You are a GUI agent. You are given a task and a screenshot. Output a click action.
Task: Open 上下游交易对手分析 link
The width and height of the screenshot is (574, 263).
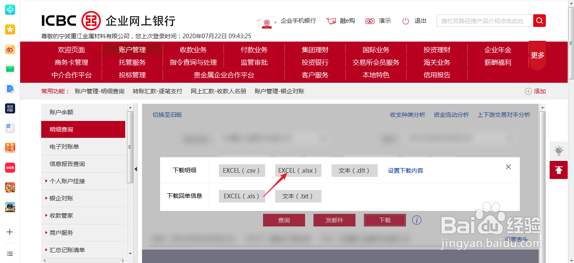(504, 115)
